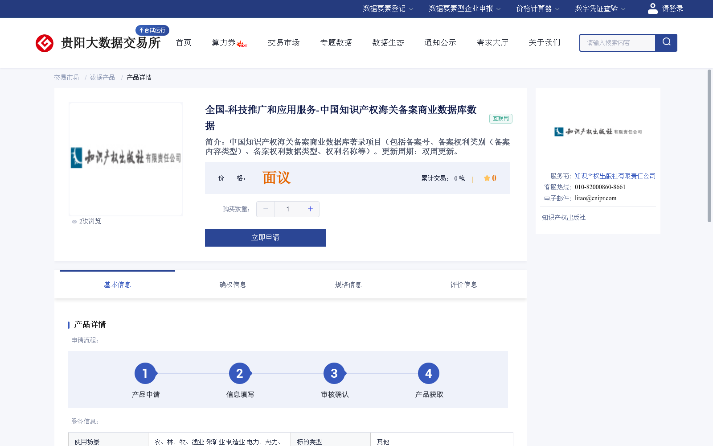Go to 首页 in navigation
The image size is (713, 446).
(184, 42)
